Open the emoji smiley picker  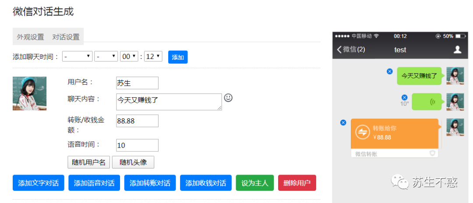click(x=228, y=98)
